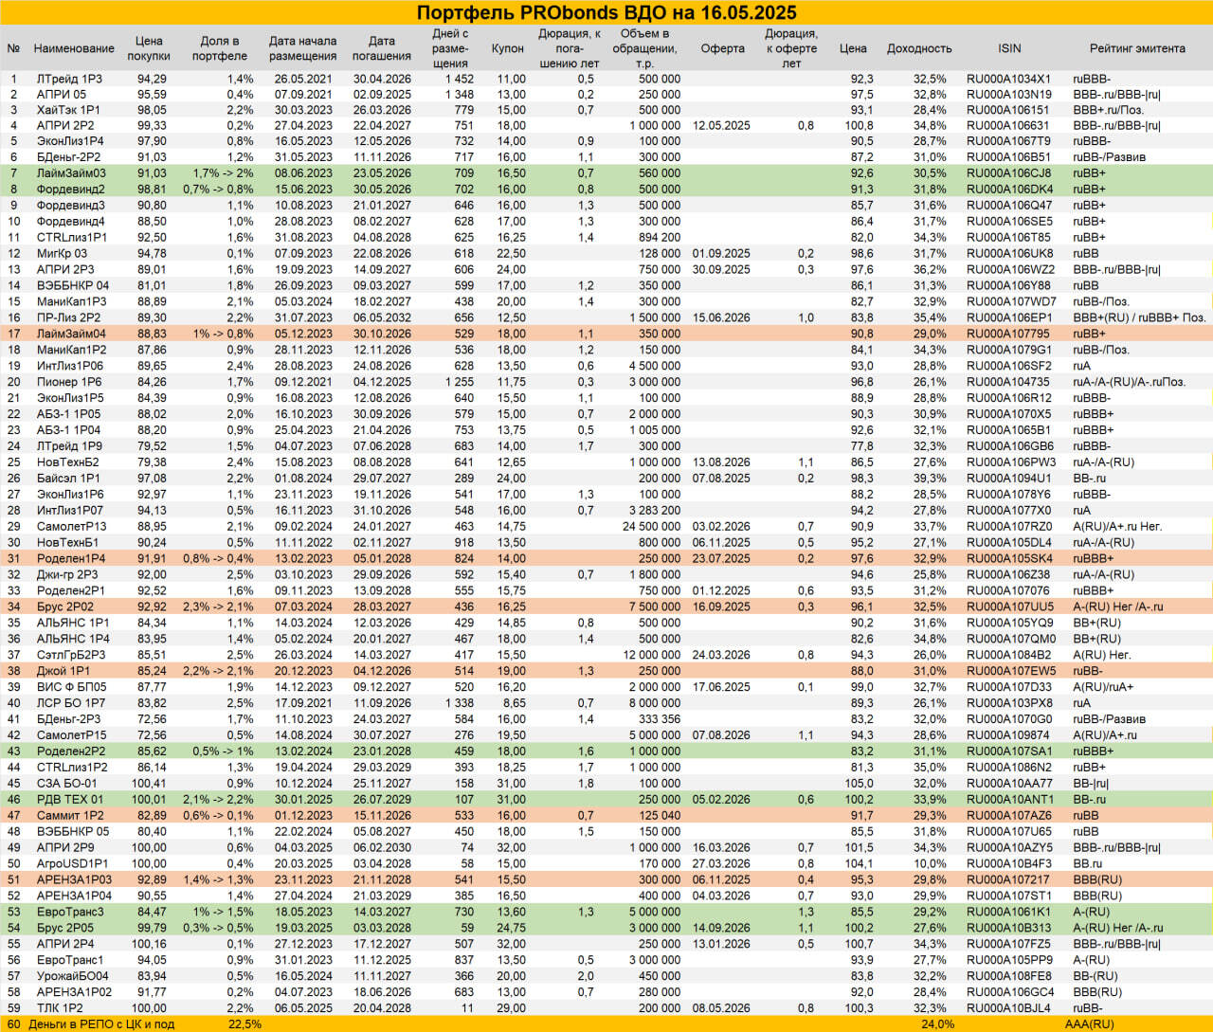Select the "Брус 2Р02" name cell
This screenshot has width=1213, height=1032.
click(x=65, y=607)
